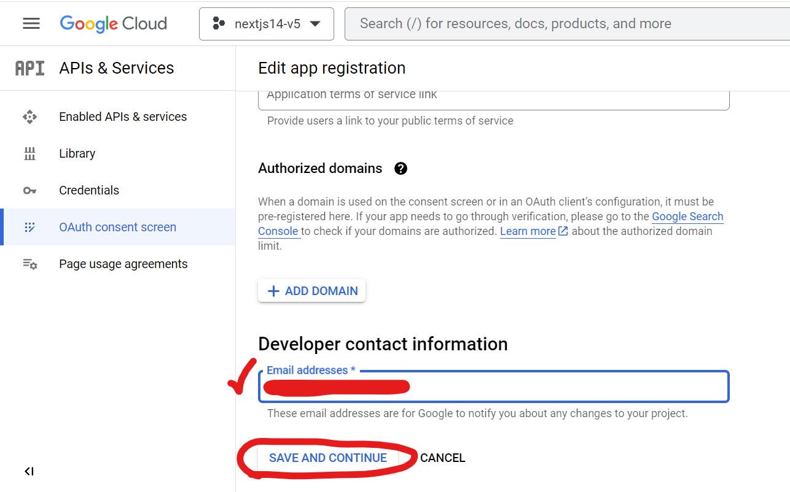Select OAuth consent screen menu item
790x492 pixels.
tap(118, 227)
